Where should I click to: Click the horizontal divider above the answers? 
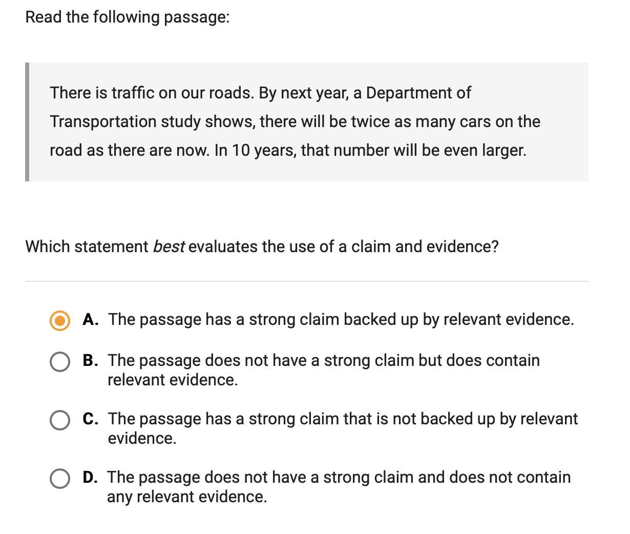[307, 281]
